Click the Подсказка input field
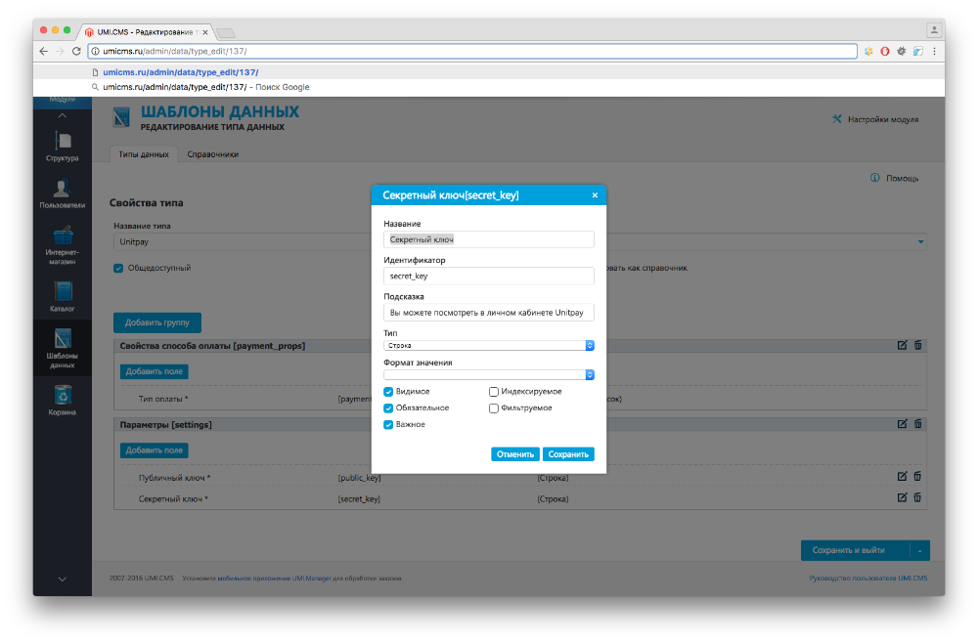 click(x=489, y=313)
